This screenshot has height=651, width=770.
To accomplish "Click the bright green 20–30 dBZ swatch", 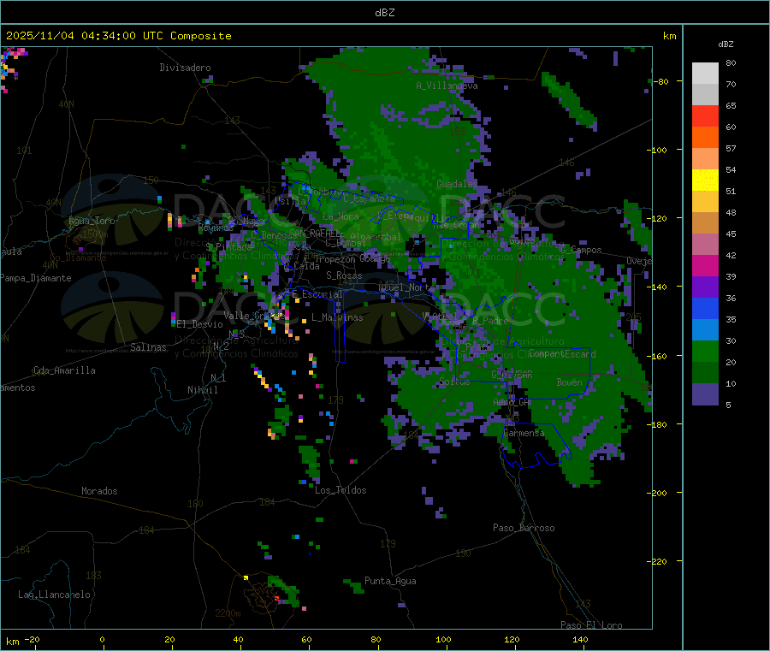I will click(x=705, y=352).
